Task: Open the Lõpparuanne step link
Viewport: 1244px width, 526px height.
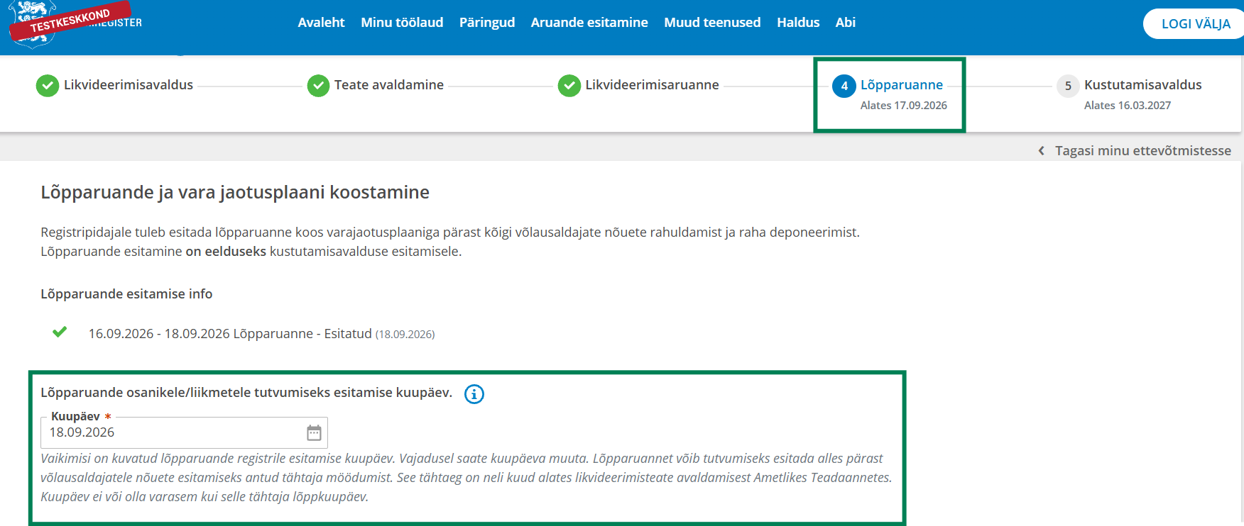Action: [x=902, y=85]
